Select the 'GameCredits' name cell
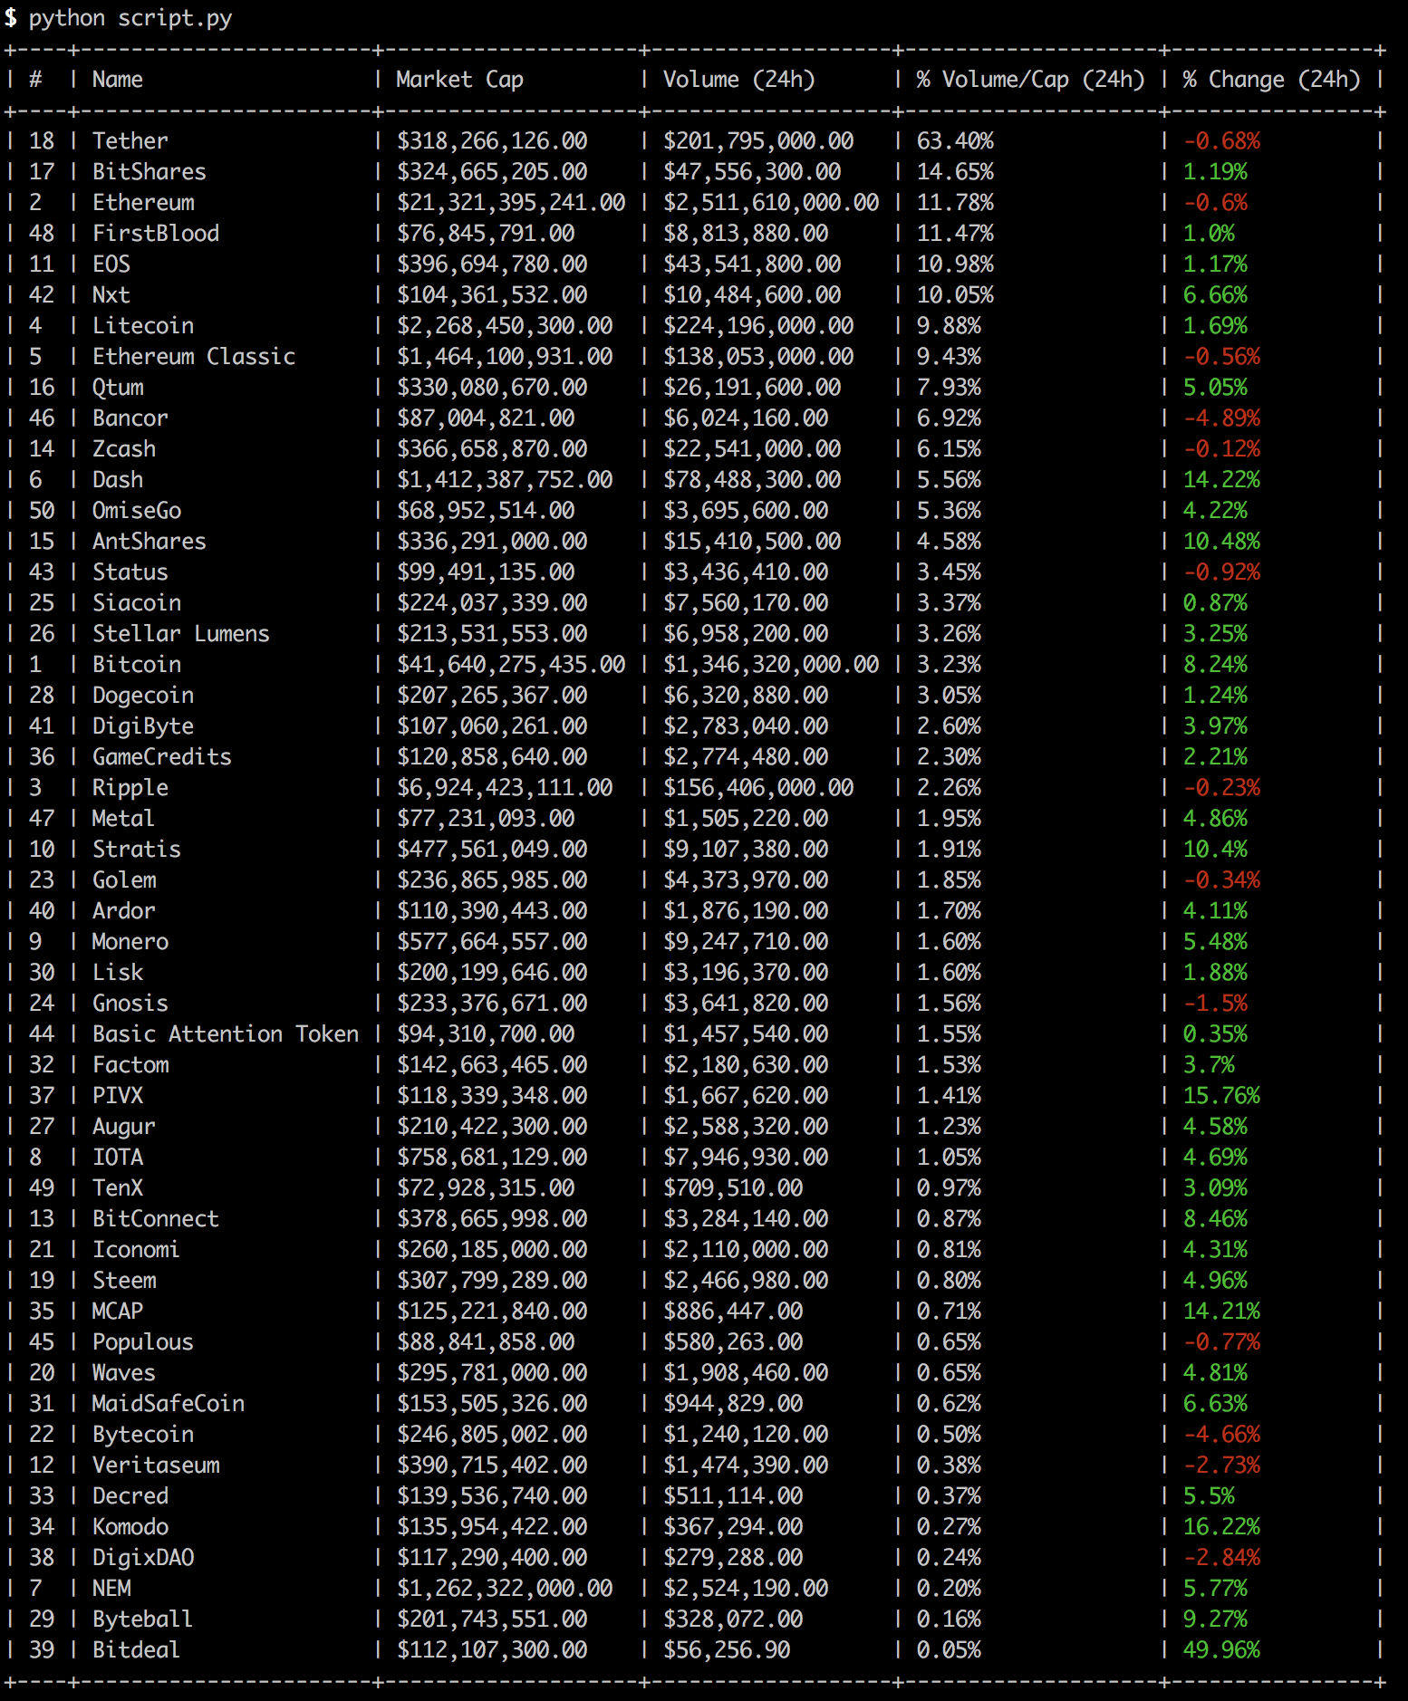 coord(162,757)
